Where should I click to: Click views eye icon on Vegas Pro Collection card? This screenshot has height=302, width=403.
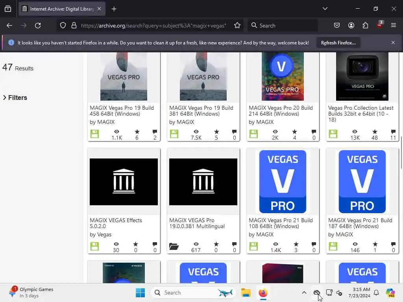(x=355, y=131)
